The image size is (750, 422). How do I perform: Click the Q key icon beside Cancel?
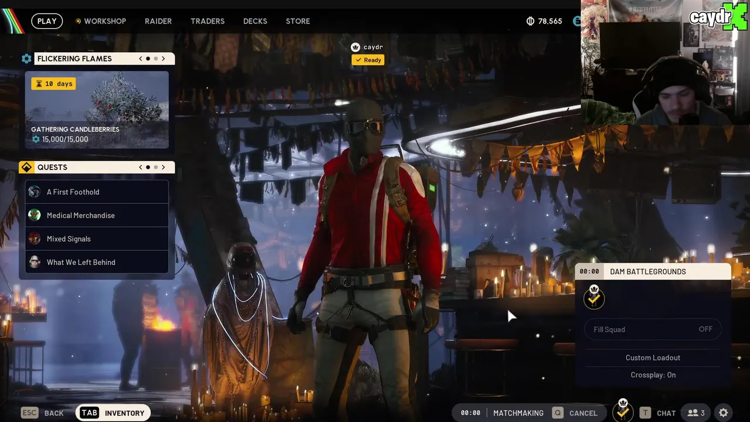(557, 413)
